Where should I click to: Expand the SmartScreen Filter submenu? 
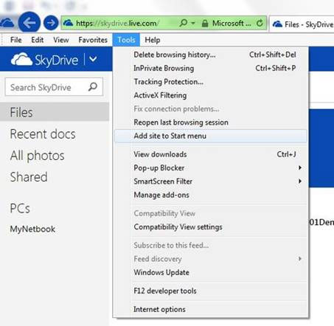[211, 181]
